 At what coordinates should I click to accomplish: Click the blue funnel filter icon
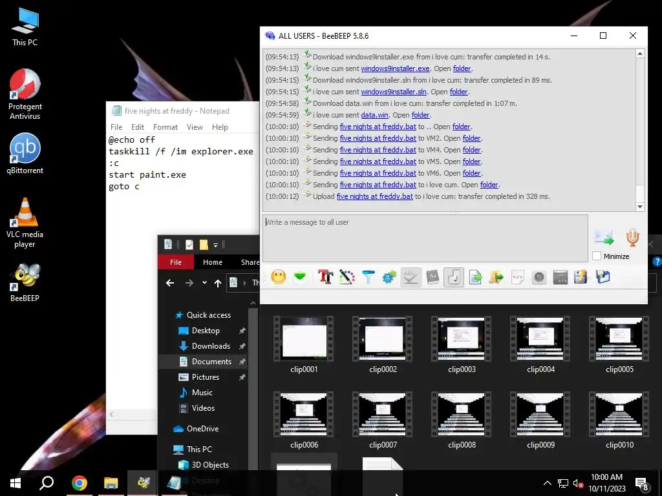[368, 277]
